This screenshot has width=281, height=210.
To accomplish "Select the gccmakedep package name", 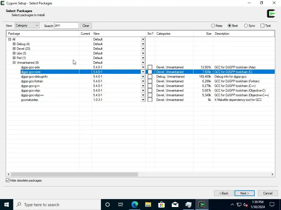I will tap(29, 100).
